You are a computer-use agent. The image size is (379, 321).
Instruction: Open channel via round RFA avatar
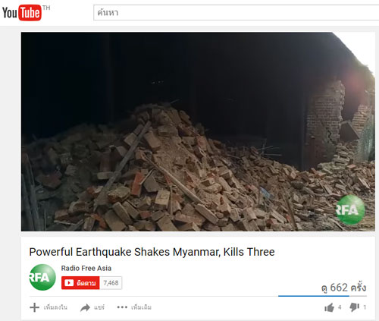click(x=42, y=277)
